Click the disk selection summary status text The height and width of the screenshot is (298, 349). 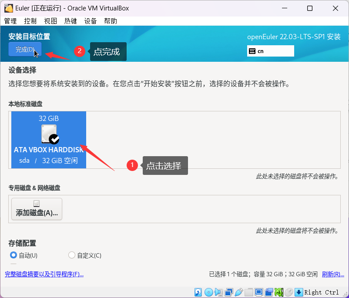click(x=263, y=274)
